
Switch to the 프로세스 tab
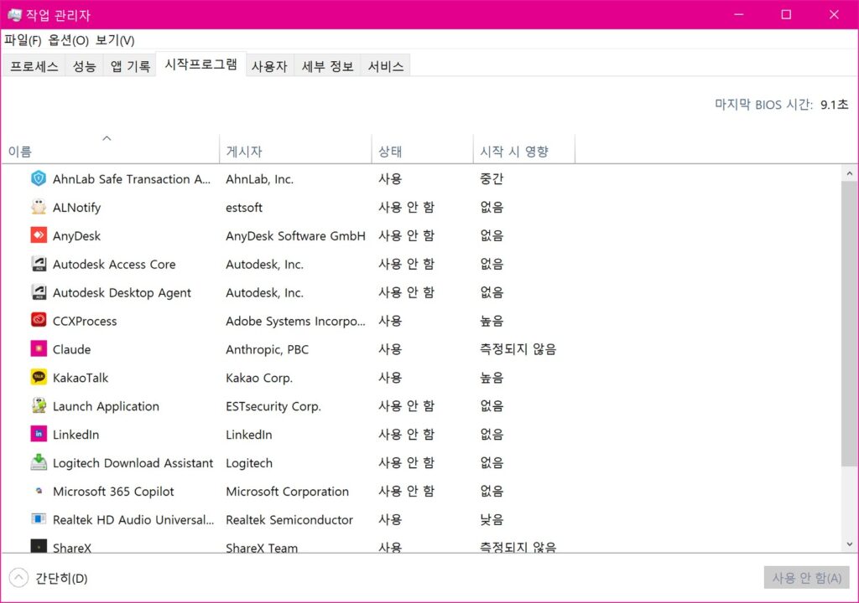[x=34, y=66]
